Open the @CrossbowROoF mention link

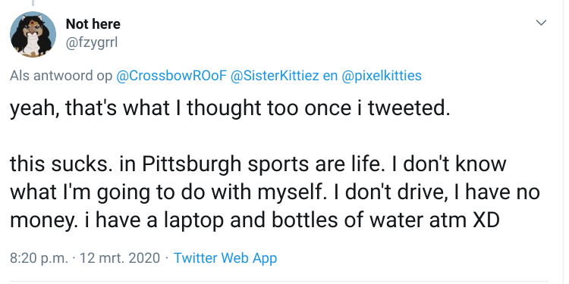point(171,76)
